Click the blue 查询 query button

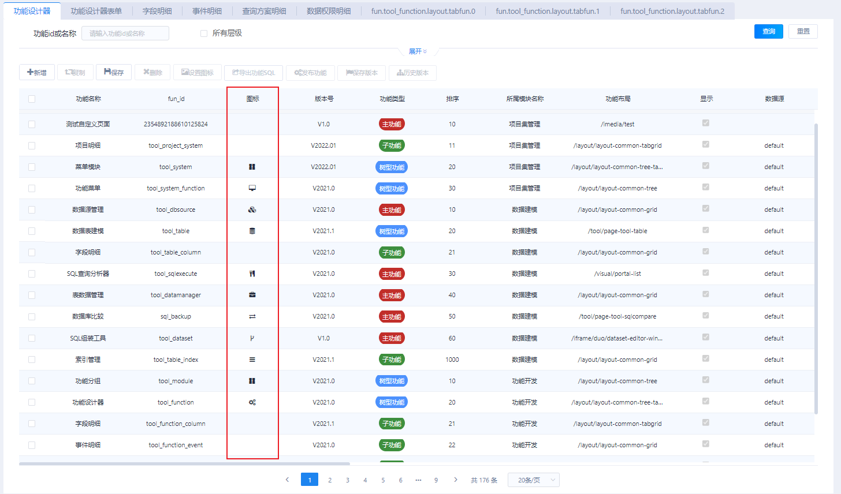point(769,31)
